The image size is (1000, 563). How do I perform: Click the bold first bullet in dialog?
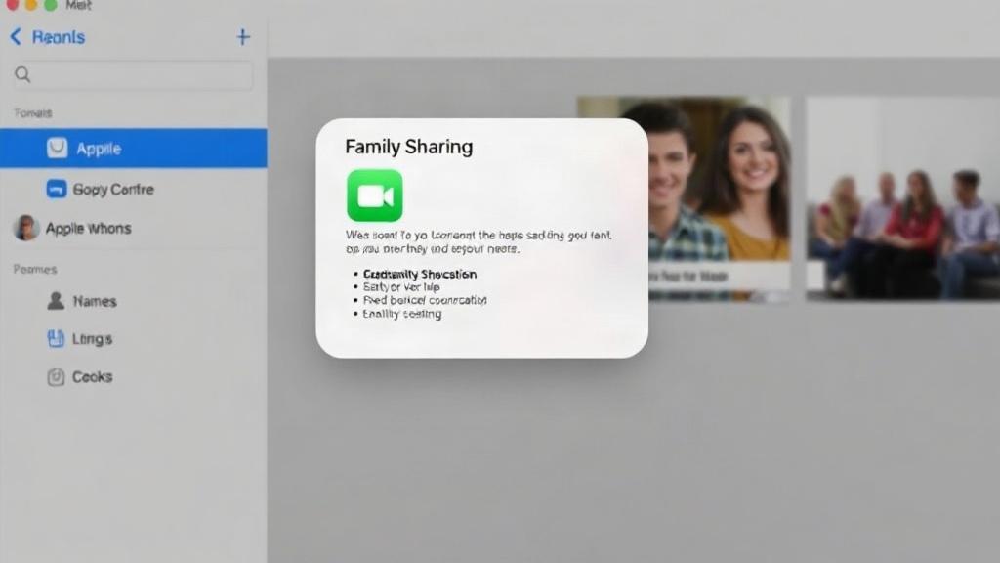420,274
